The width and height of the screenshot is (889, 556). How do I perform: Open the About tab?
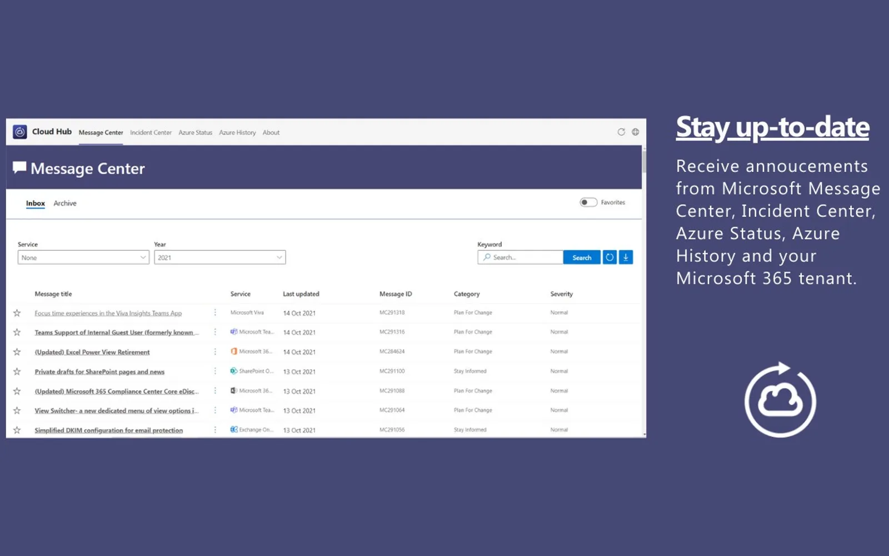coord(271,132)
